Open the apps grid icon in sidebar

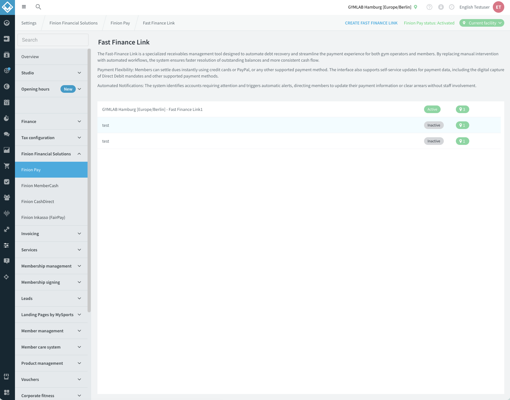7,392
